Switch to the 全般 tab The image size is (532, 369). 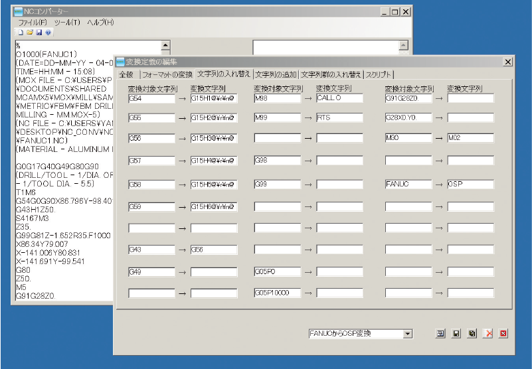pyautogui.click(x=126, y=74)
